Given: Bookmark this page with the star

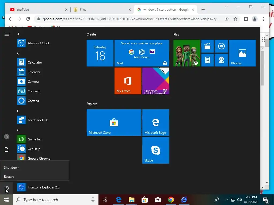Looking at the screenshot, I should click(x=235, y=19).
